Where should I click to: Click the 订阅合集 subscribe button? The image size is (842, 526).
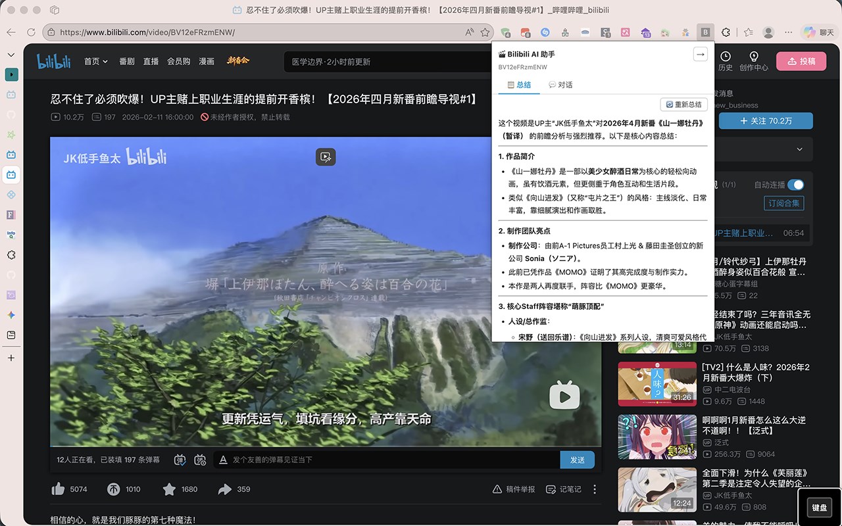coord(783,203)
